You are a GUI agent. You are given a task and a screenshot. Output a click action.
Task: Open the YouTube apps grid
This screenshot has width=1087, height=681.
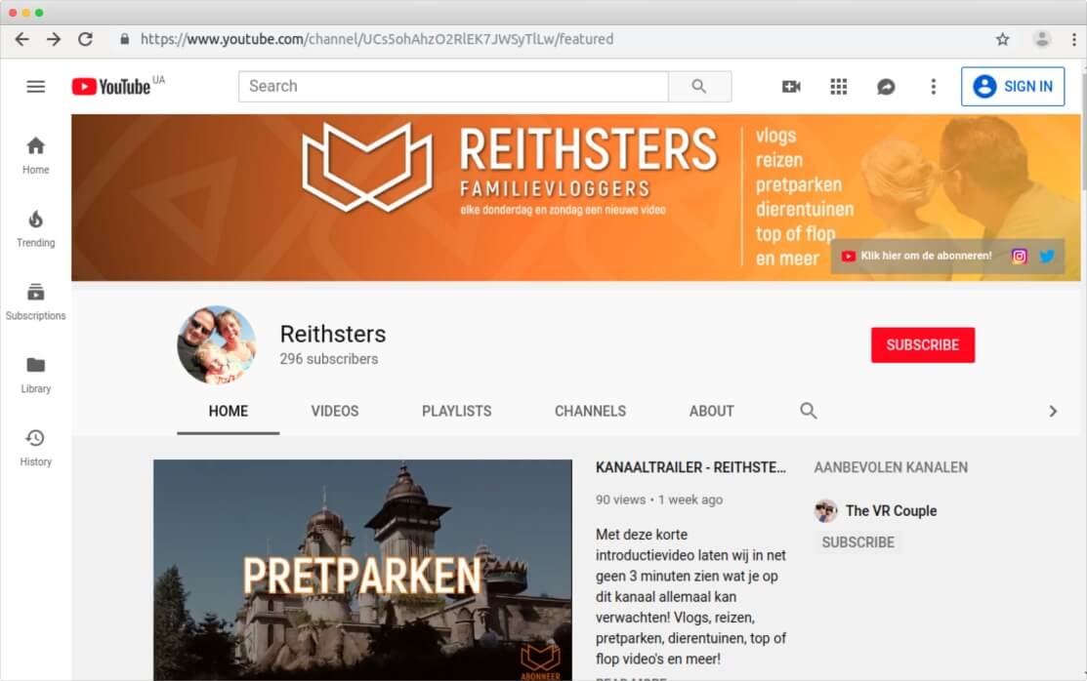pos(839,87)
